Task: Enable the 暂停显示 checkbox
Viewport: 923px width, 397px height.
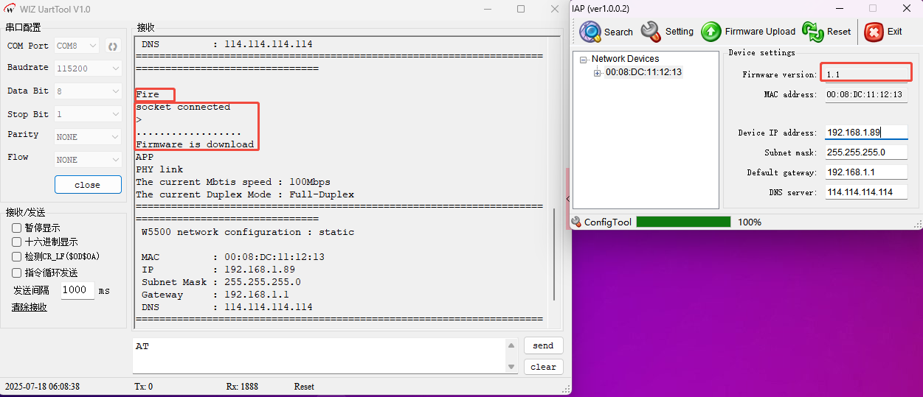Action: pos(17,228)
